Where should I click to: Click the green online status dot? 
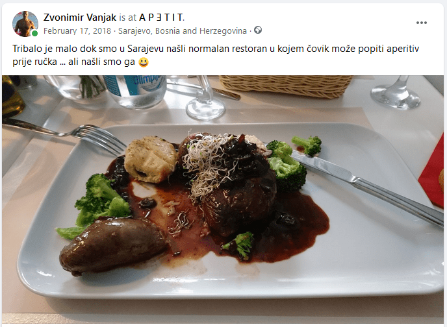point(35,33)
